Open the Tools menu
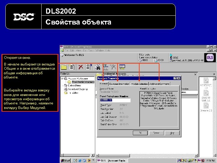The width and height of the screenshot is (217, 163). [x=91, y=50]
